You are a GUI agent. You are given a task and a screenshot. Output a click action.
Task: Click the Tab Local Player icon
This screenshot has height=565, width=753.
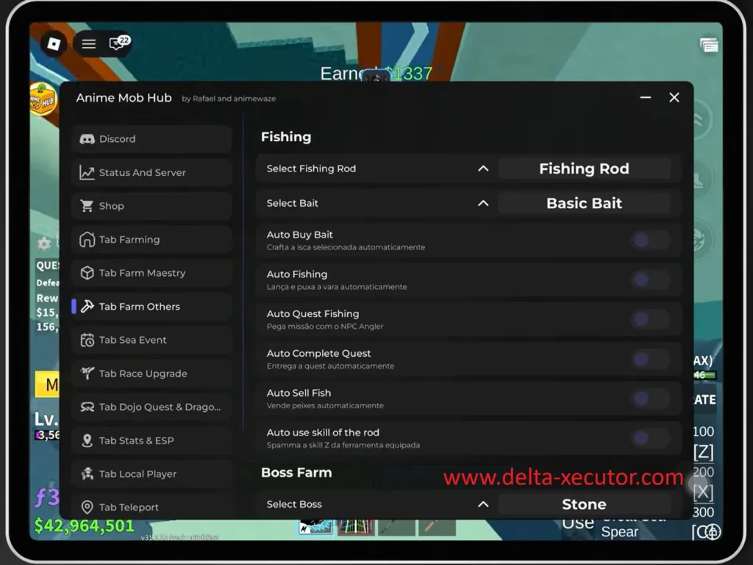click(x=87, y=474)
